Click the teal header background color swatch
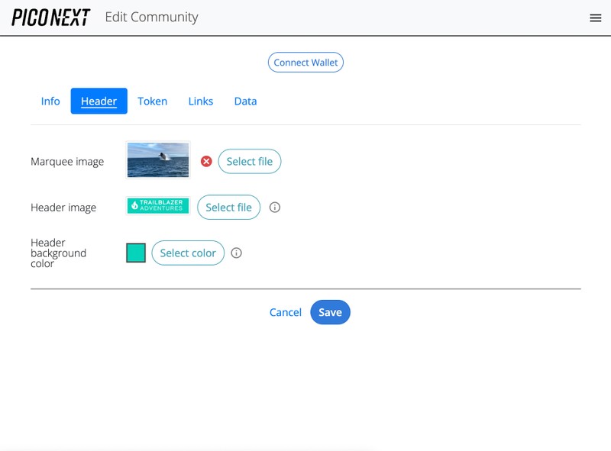This screenshot has width=611, height=451. click(136, 253)
